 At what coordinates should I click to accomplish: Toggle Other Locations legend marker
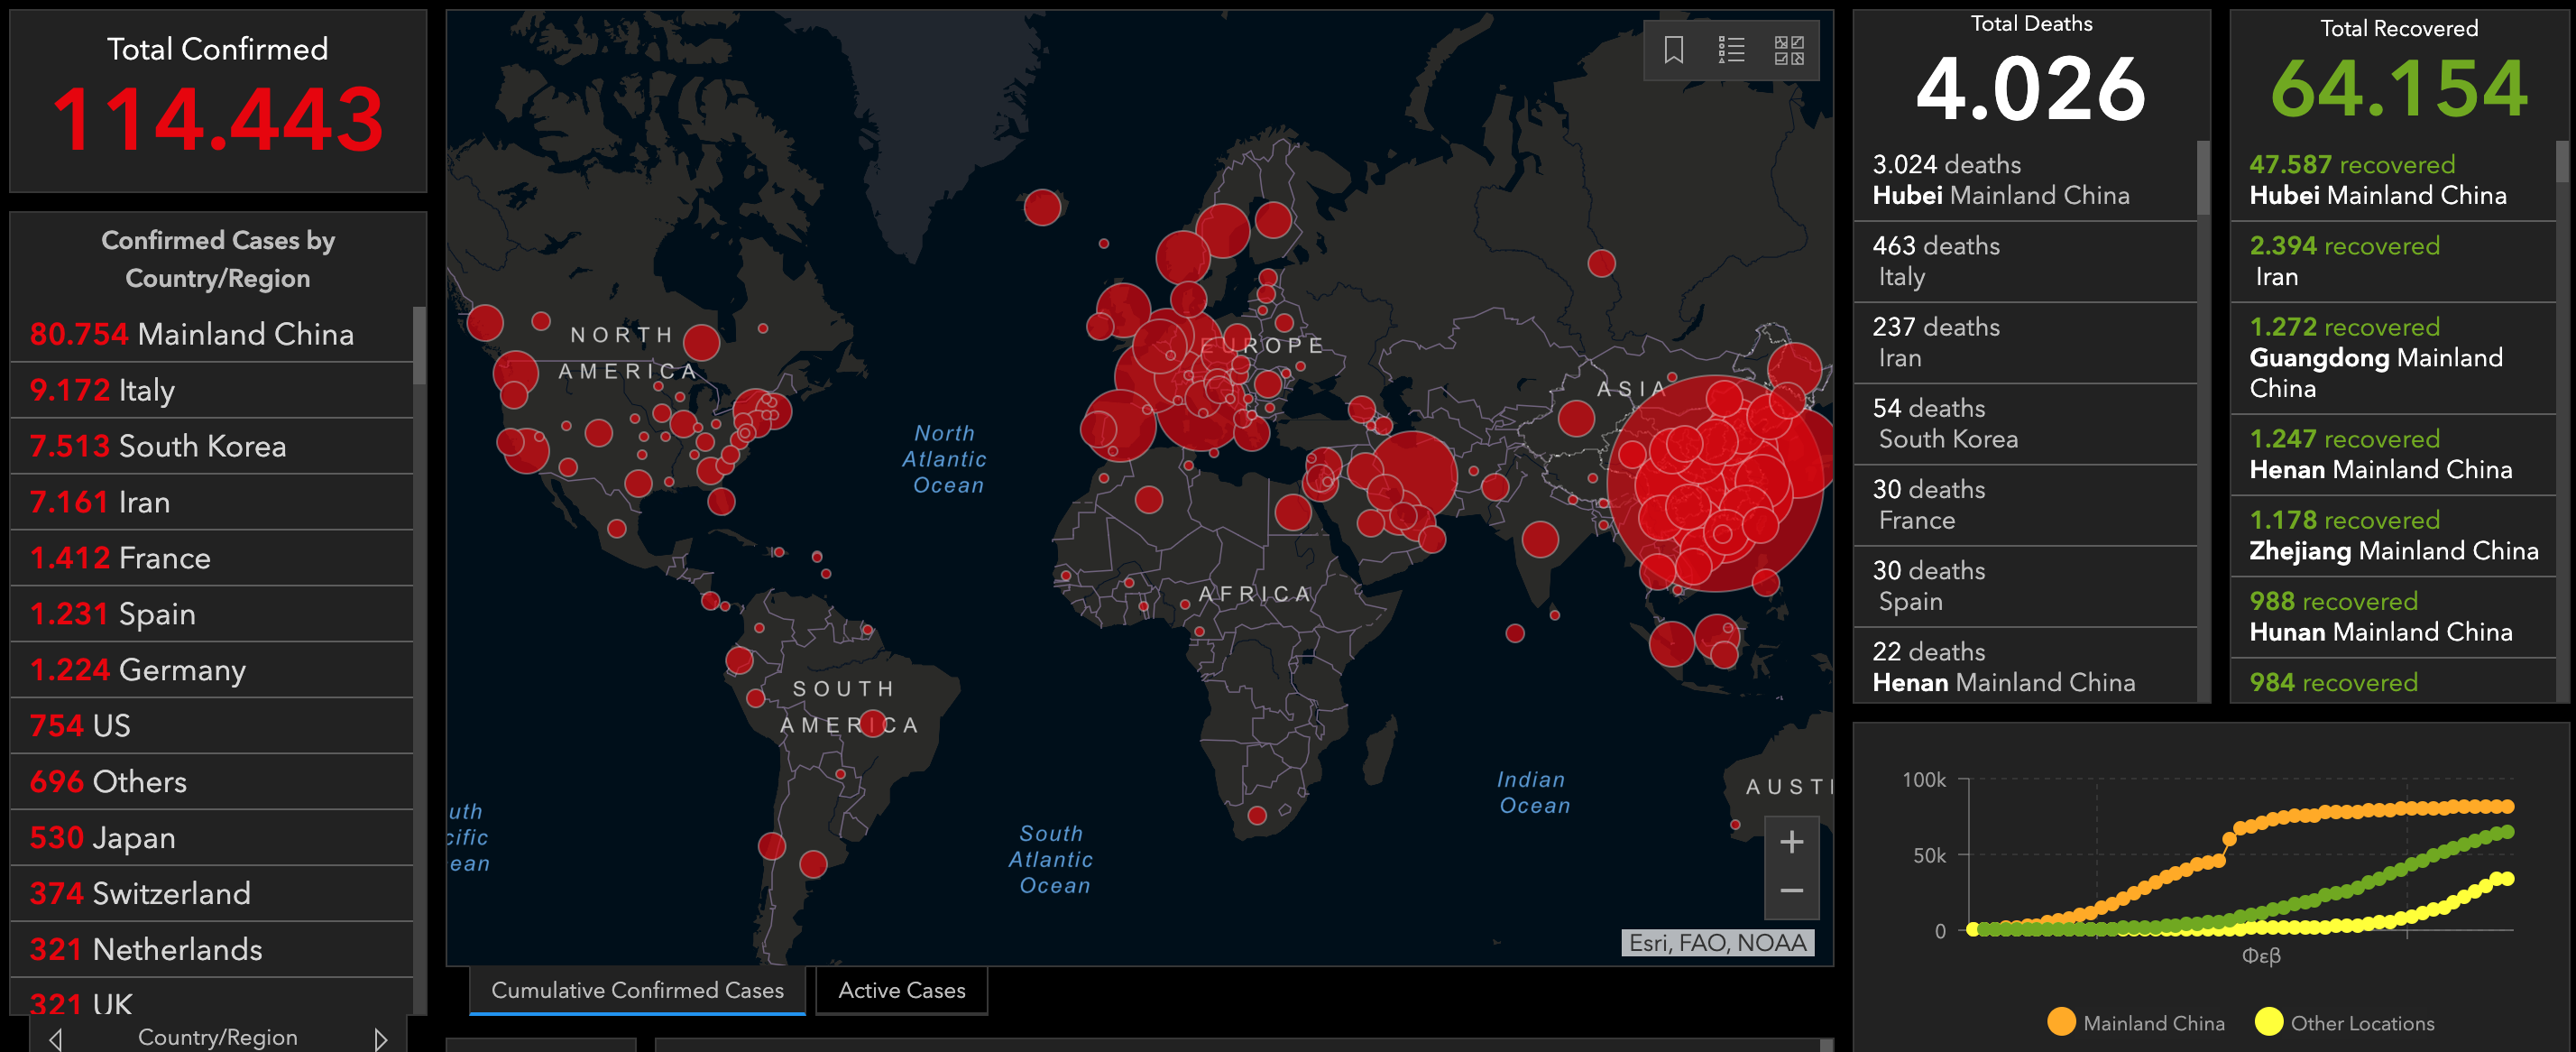tap(2269, 1022)
